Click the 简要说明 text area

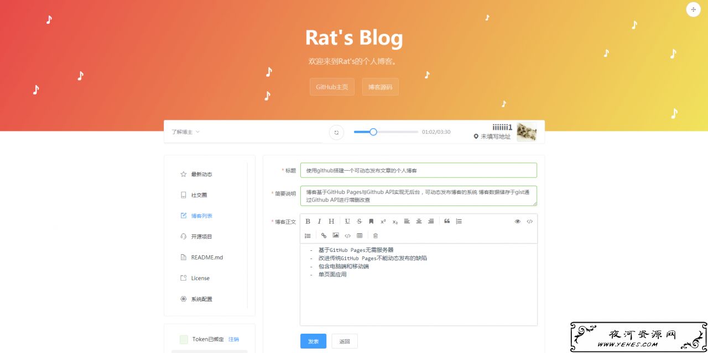click(x=418, y=196)
